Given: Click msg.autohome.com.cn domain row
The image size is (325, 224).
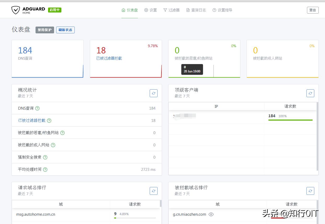Looking at the screenshot, I should pyautogui.click(x=36, y=214).
